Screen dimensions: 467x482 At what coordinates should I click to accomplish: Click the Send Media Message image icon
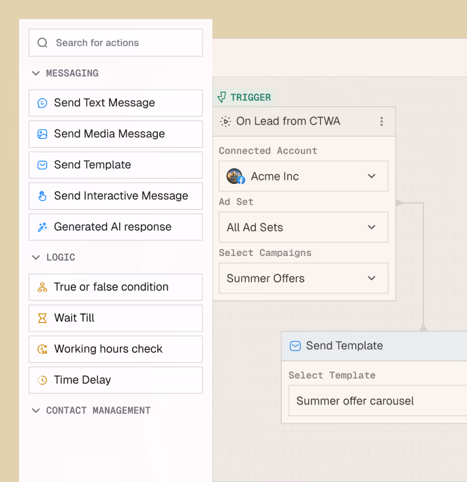(42, 134)
